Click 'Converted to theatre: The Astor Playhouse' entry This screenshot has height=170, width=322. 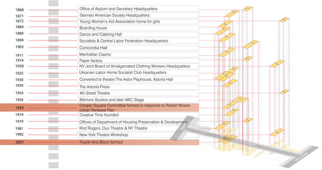click(138, 79)
